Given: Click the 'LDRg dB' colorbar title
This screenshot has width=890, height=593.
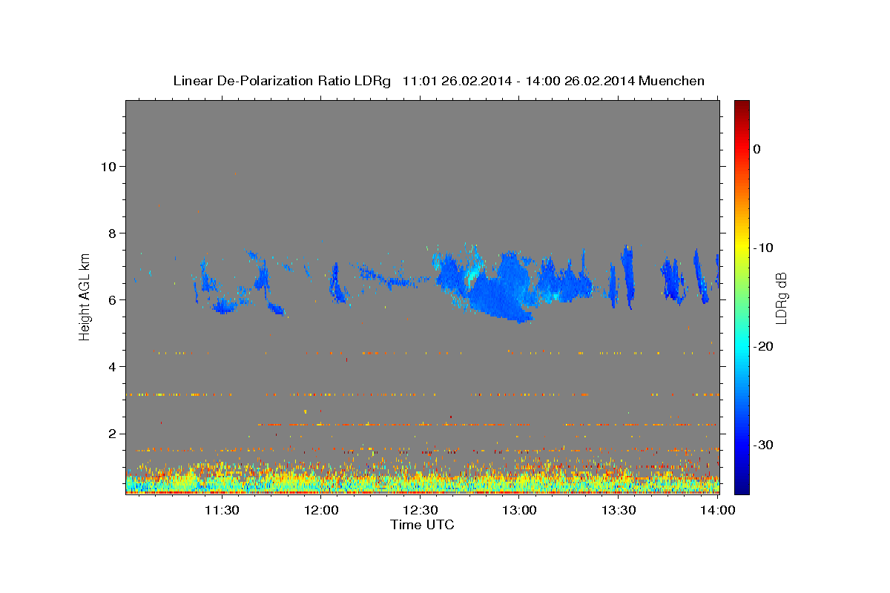Looking at the screenshot, I should pyautogui.click(x=781, y=298).
